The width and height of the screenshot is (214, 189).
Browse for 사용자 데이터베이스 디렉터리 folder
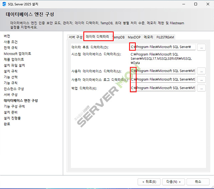click(x=201, y=71)
